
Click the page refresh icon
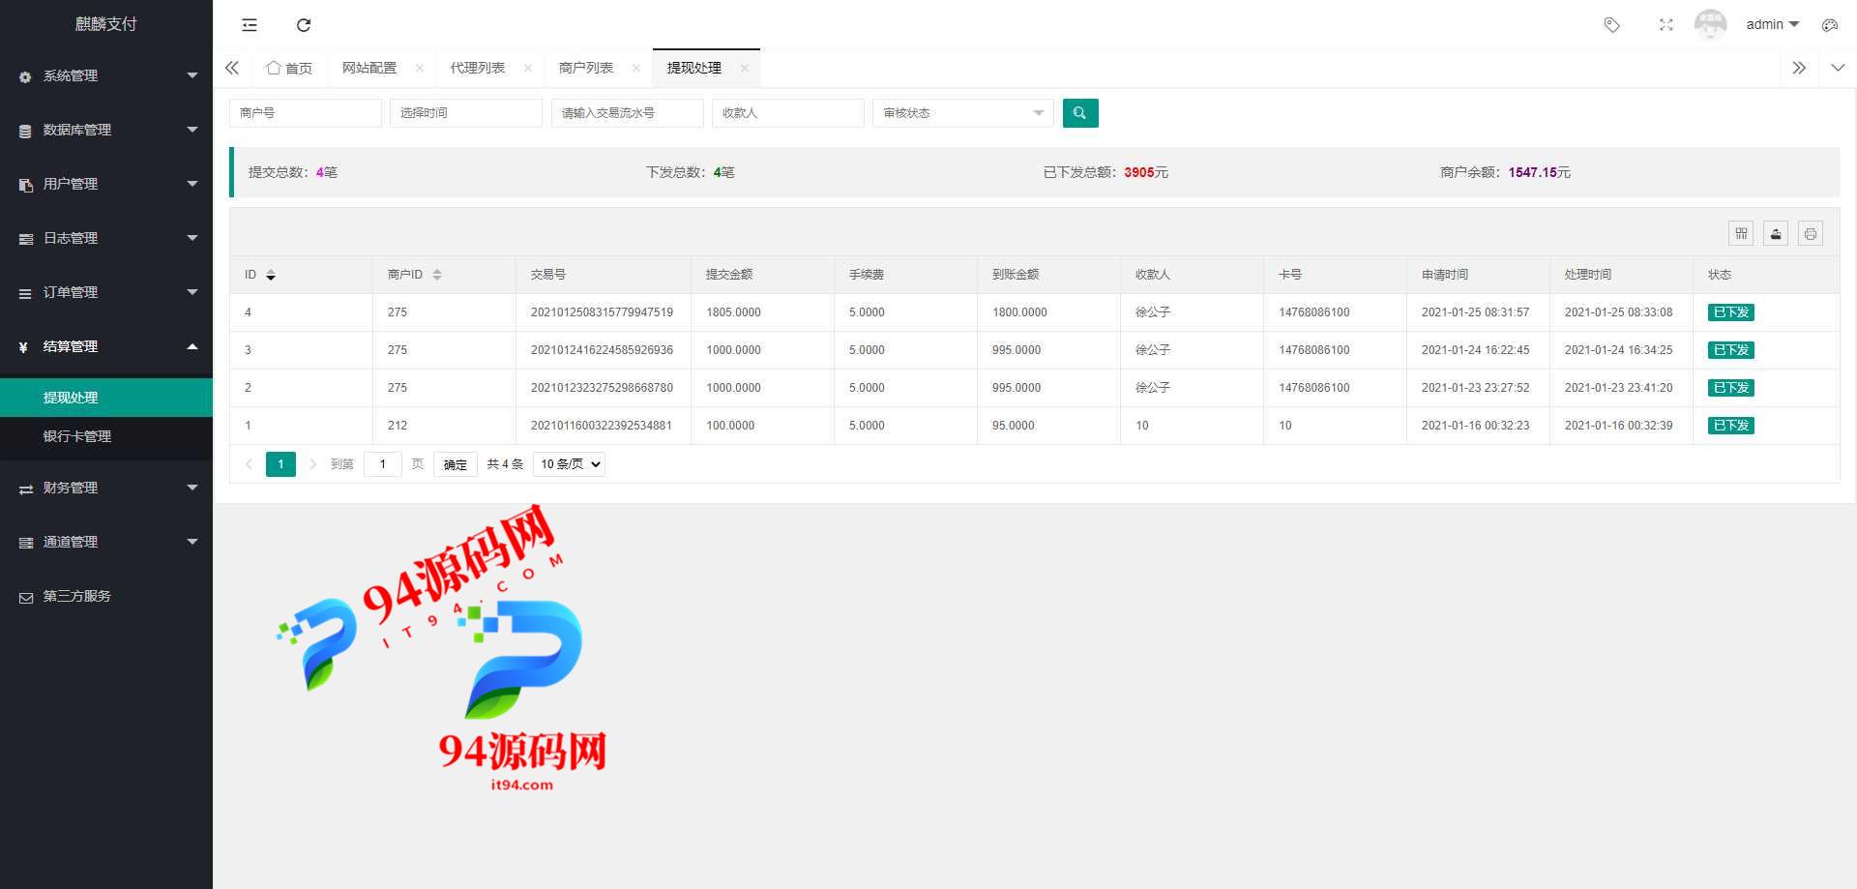[304, 25]
